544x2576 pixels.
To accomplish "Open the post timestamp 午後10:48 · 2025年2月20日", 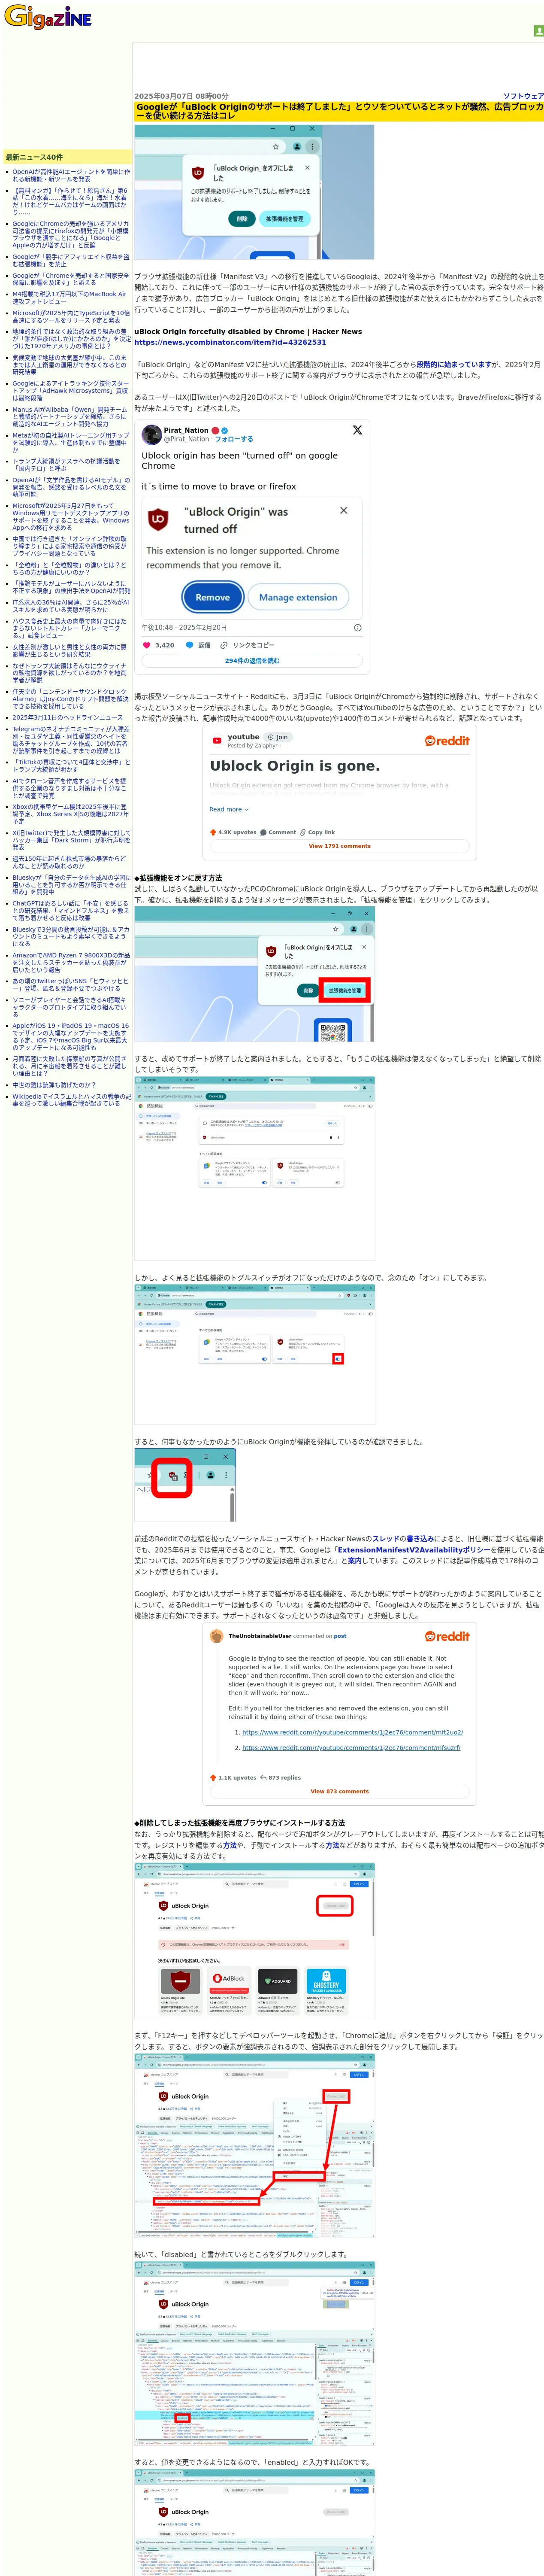I will [184, 628].
